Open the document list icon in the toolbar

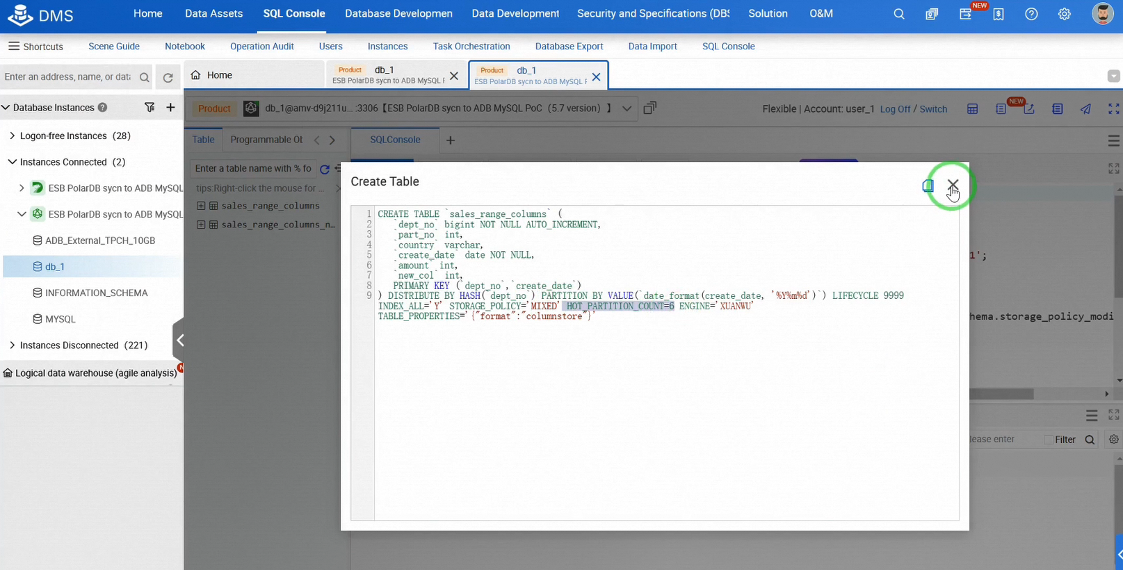(1057, 109)
